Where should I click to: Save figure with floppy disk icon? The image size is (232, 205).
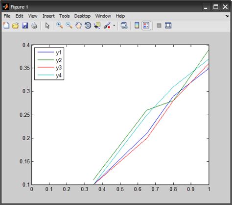[25, 26]
